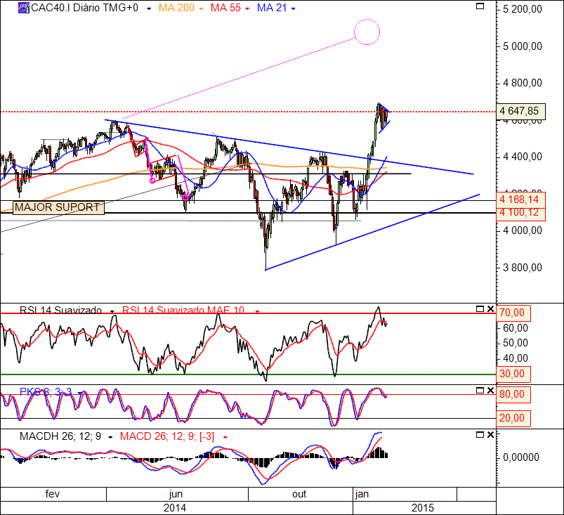The image size is (564, 515).
Task: Click the MACDH 26; 12; 9 label
Action: (x=60, y=436)
